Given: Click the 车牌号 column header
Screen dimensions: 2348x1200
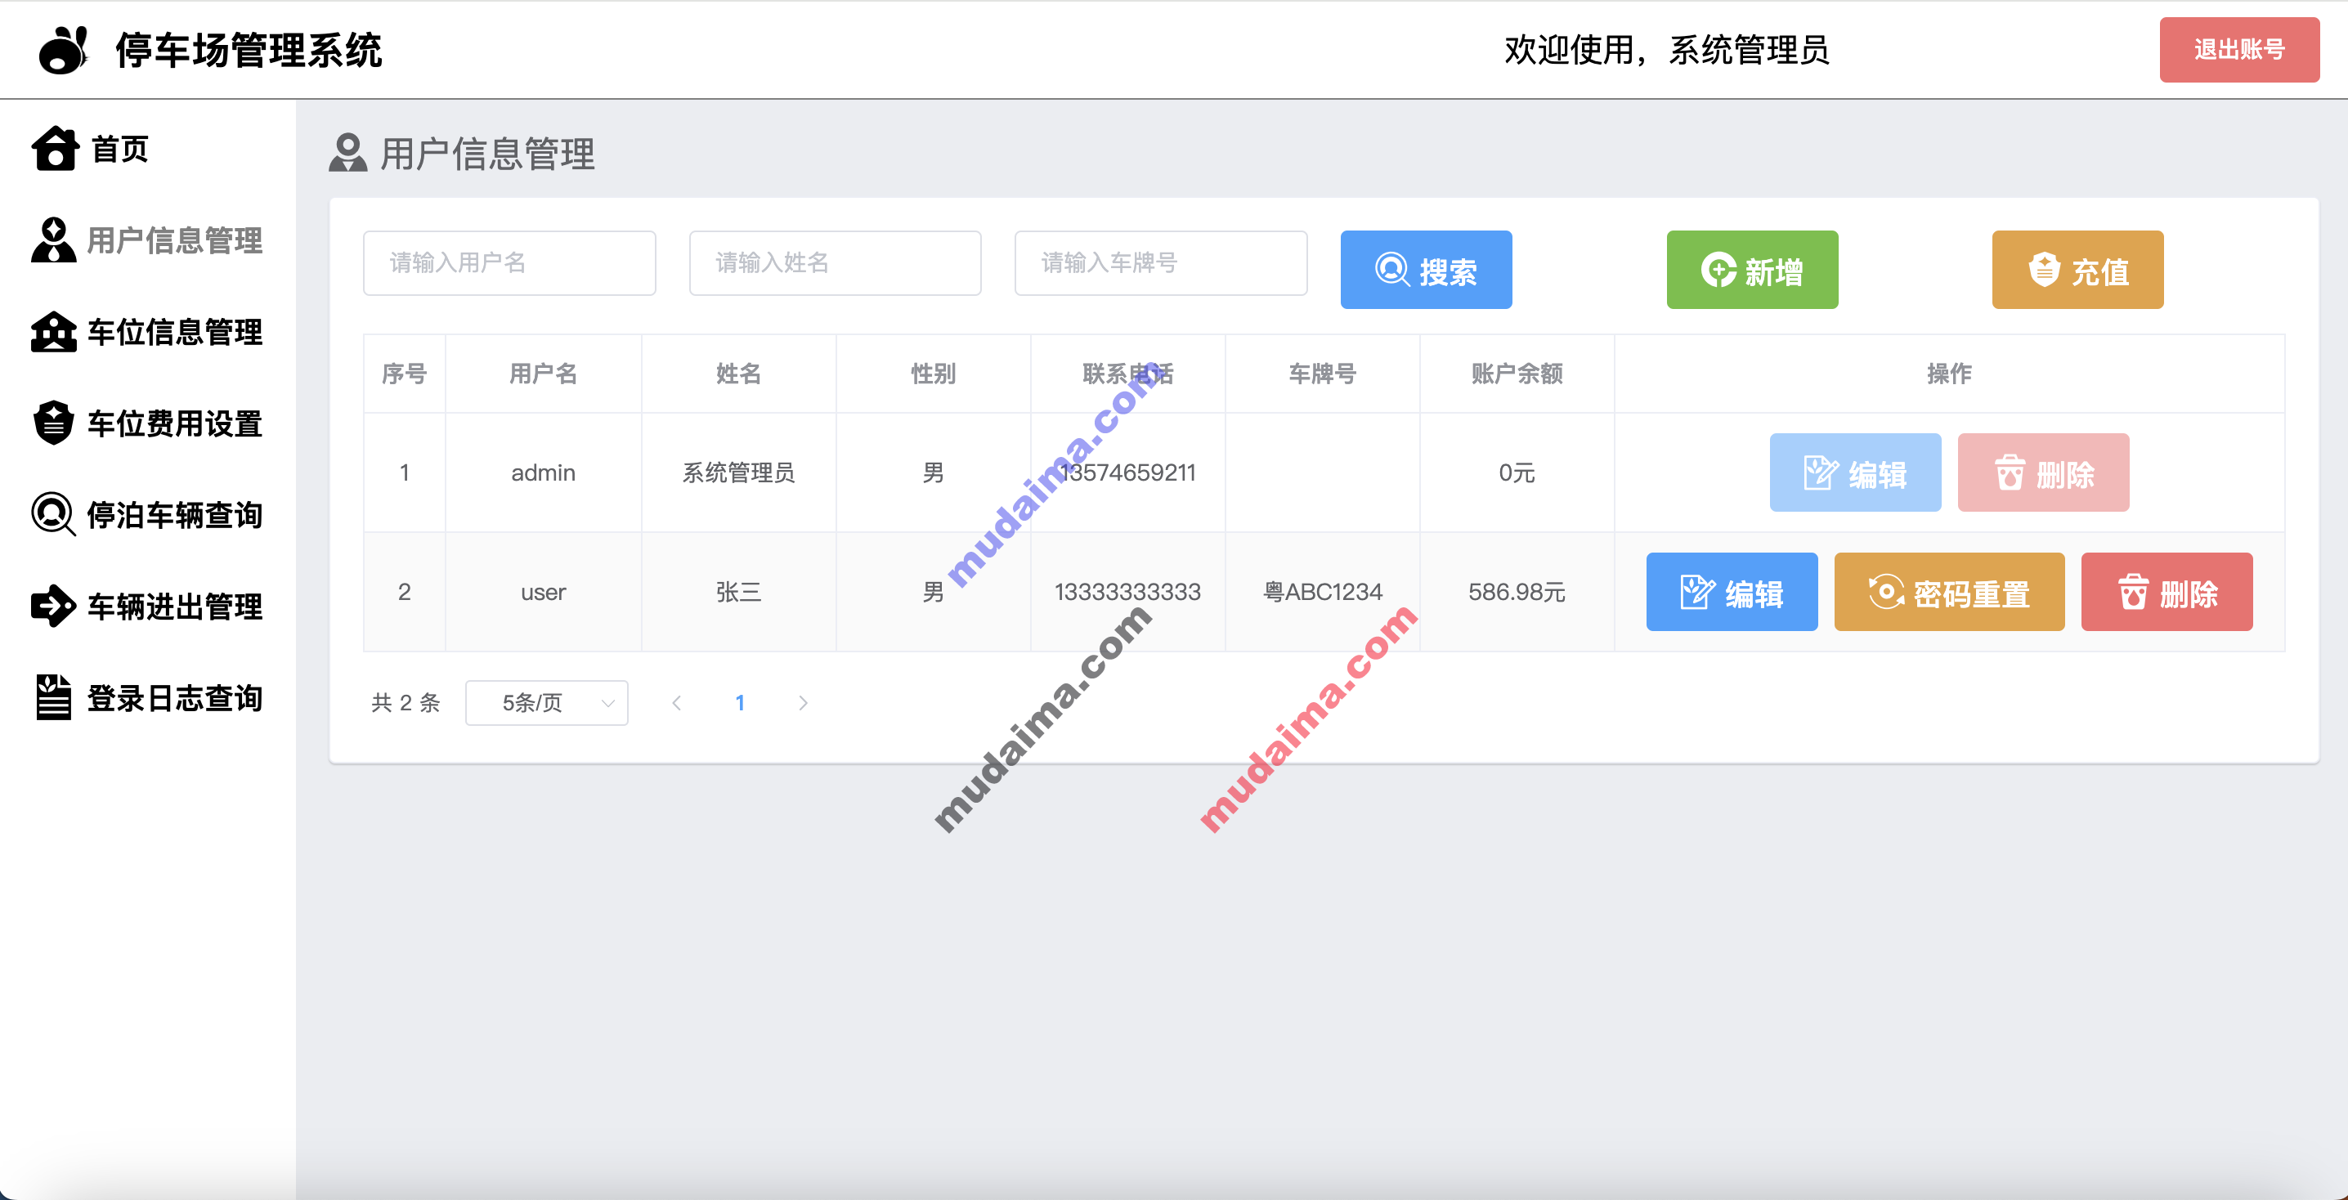Looking at the screenshot, I should (x=1322, y=374).
